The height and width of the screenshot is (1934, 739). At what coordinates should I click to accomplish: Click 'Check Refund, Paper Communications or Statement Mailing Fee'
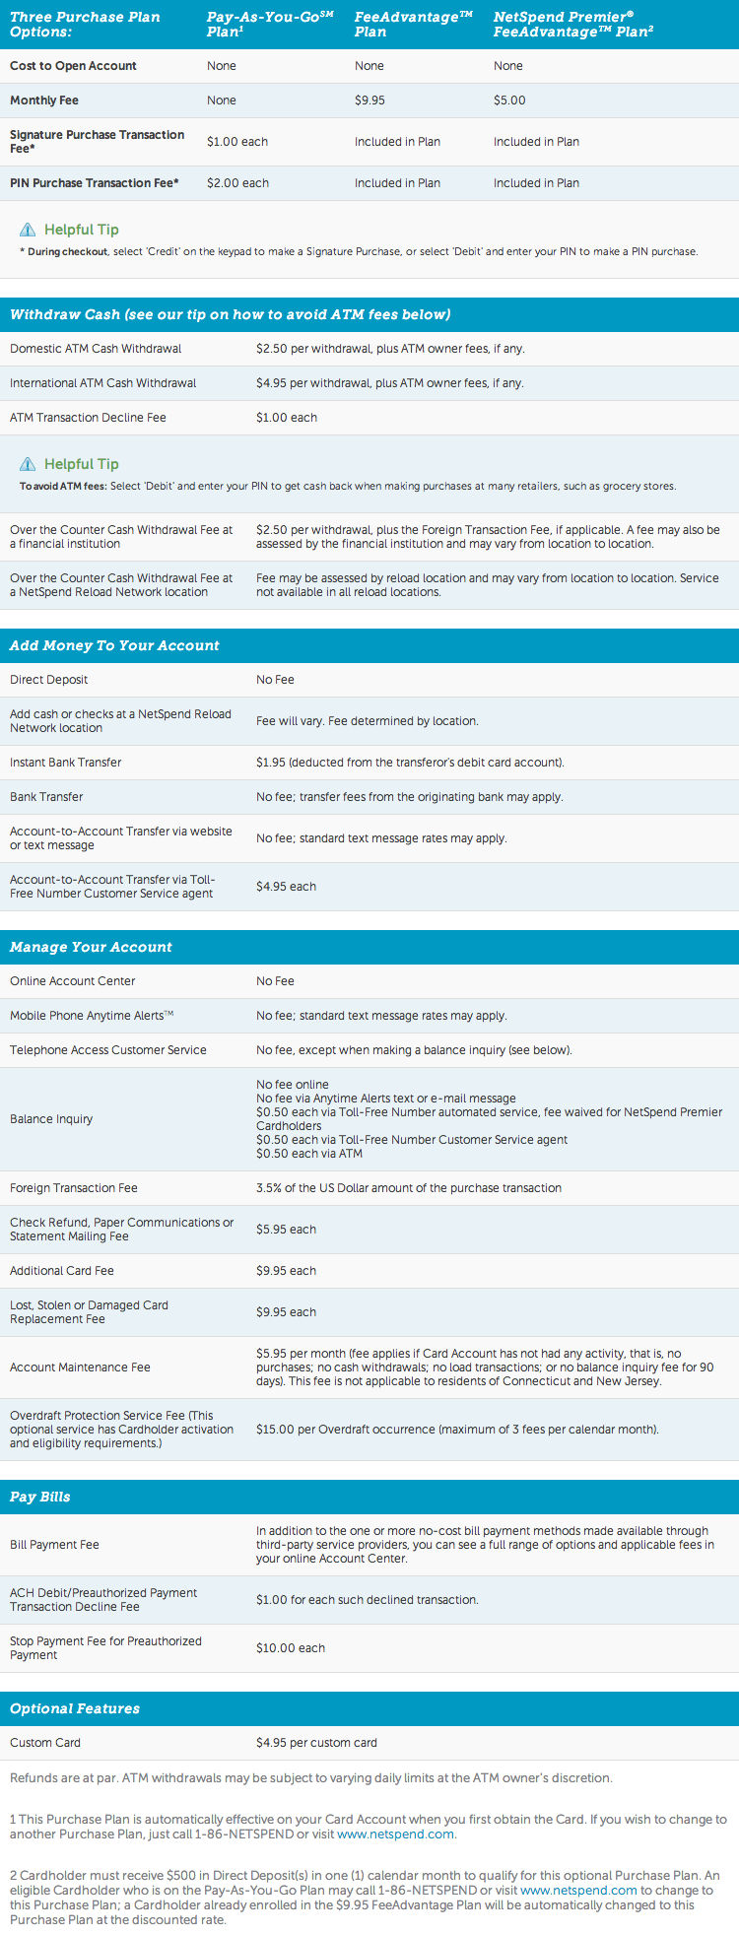pyautogui.click(x=122, y=1230)
